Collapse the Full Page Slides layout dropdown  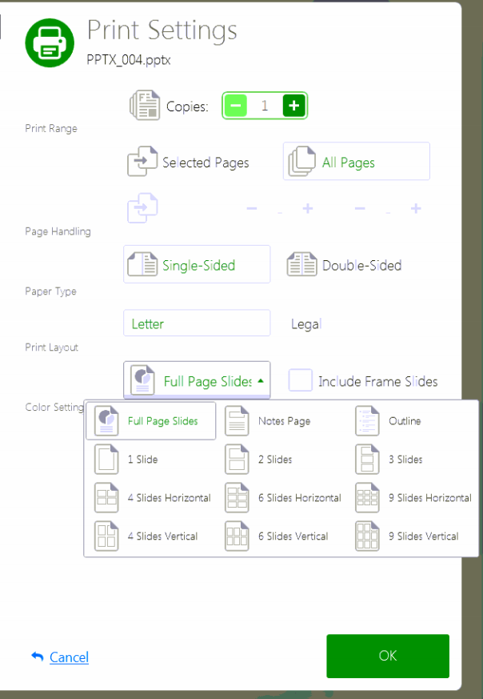197,380
